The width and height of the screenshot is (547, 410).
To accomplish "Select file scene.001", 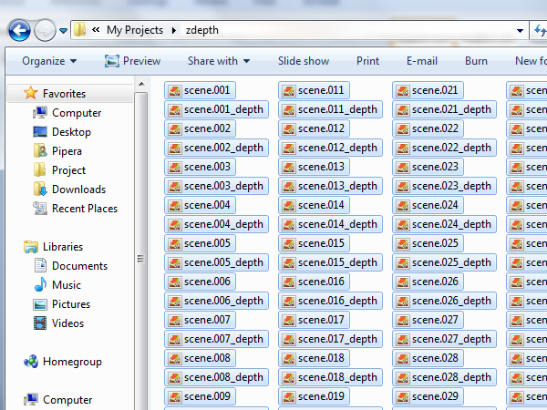I will pos(200,90).
